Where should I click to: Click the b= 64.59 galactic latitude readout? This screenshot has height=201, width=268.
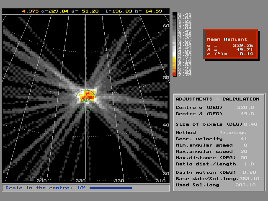(x=149, y=11)
